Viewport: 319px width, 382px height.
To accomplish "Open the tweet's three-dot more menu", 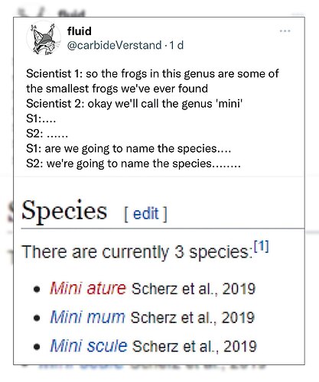I will click(x=285, y=31).
